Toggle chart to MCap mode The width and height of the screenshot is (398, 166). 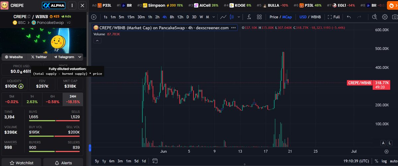click(x=287, y=17)
